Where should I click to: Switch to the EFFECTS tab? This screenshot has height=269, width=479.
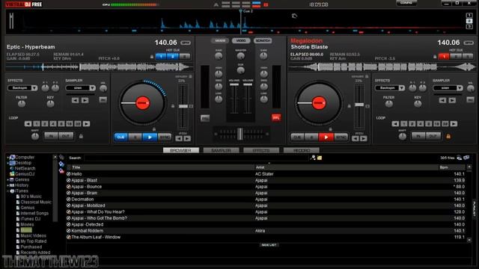261,150
